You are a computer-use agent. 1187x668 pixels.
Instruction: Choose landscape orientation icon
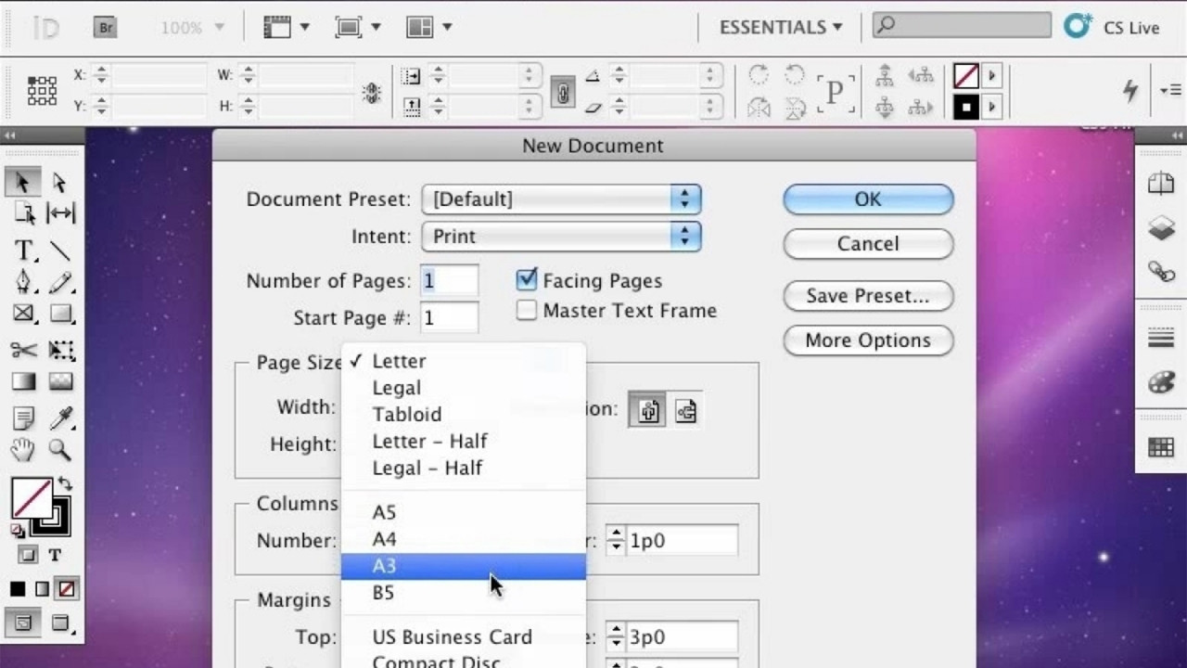(685, 410)
